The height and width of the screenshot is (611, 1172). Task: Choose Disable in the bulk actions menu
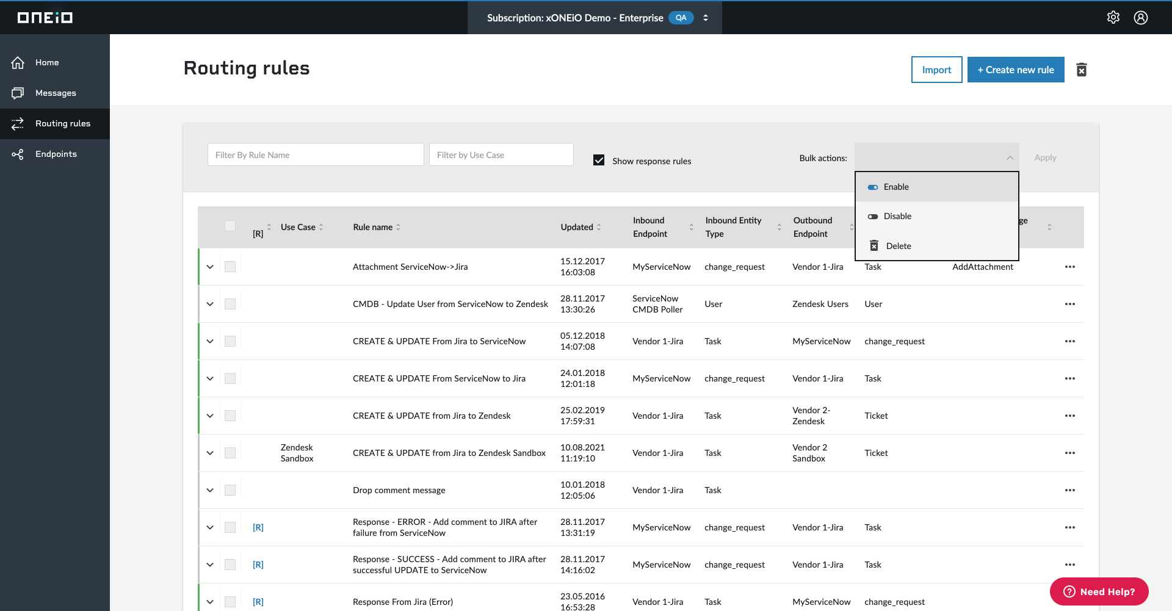click(937, 216)
